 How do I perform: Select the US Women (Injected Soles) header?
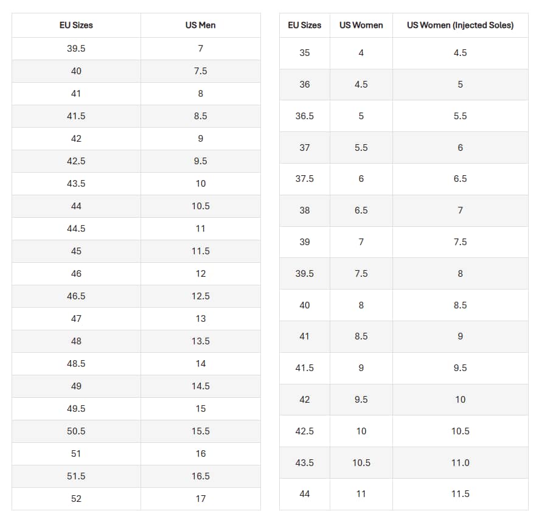pos(460,26)
